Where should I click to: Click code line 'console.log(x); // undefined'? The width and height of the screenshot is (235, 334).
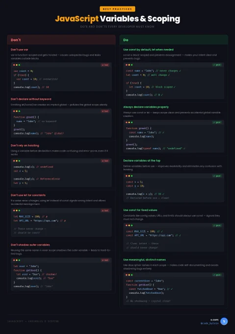[33, 167]
